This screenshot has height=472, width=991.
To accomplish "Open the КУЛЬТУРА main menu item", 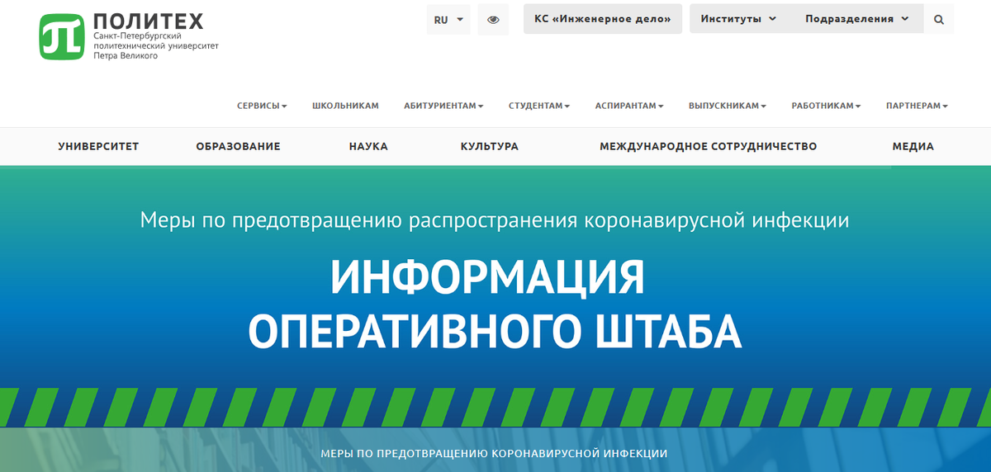I will coord(490,146).
